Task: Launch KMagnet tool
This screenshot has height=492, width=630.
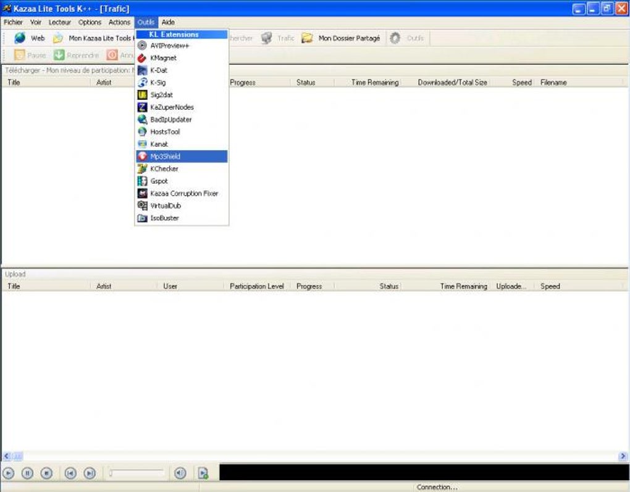Action: click(182, 58)
